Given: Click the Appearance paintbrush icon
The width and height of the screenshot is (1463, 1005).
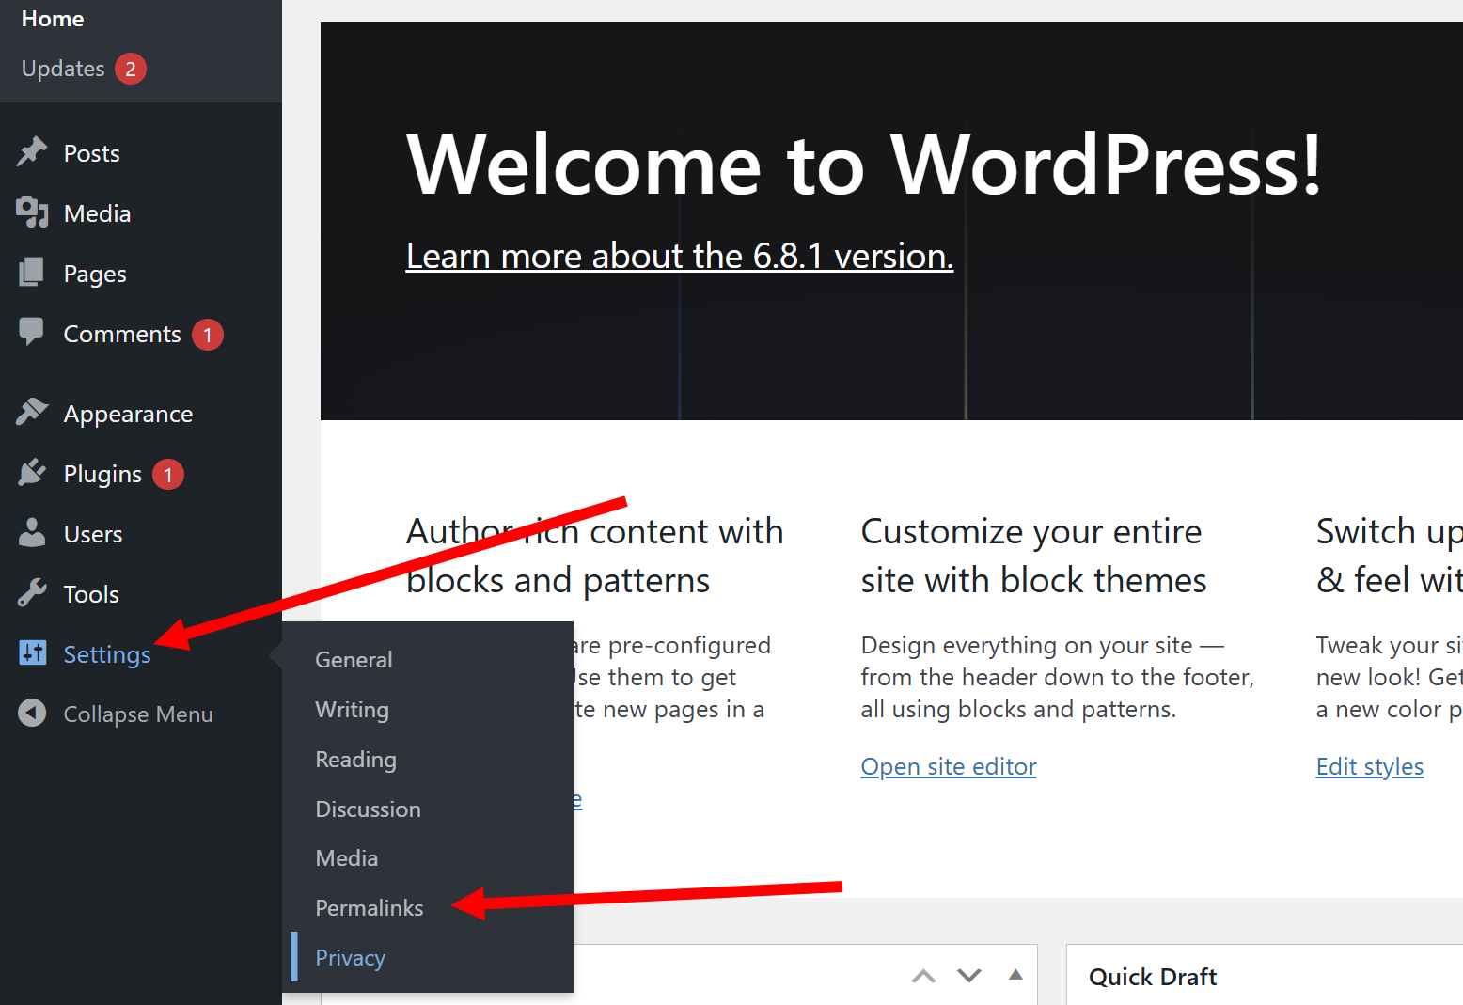Looking at the screenshot, I should (32, 413).
